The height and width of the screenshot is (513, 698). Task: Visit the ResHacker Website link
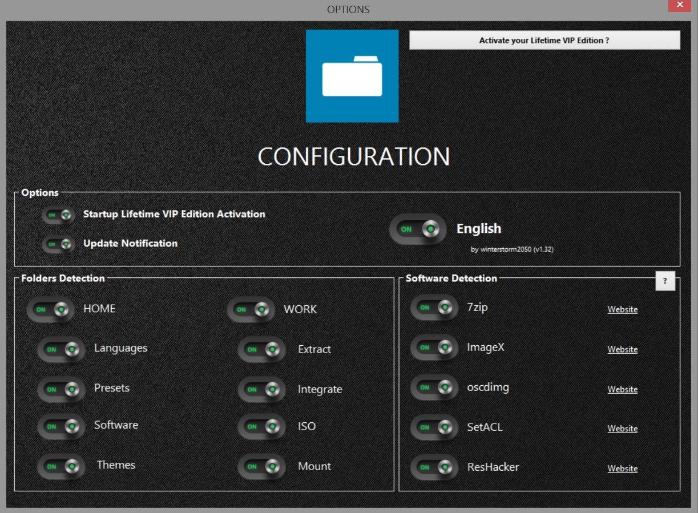point(623,468)
